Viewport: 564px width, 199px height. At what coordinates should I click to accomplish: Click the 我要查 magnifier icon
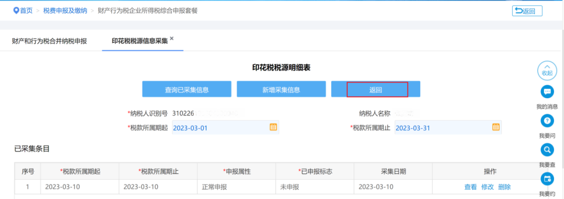click(x=547, y=150)
